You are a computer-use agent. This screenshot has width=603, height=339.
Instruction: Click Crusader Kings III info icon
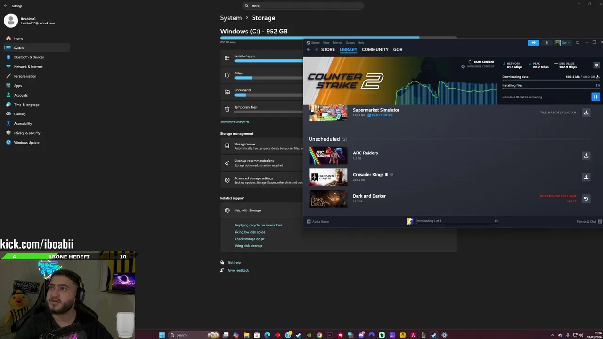click(391, 175)
